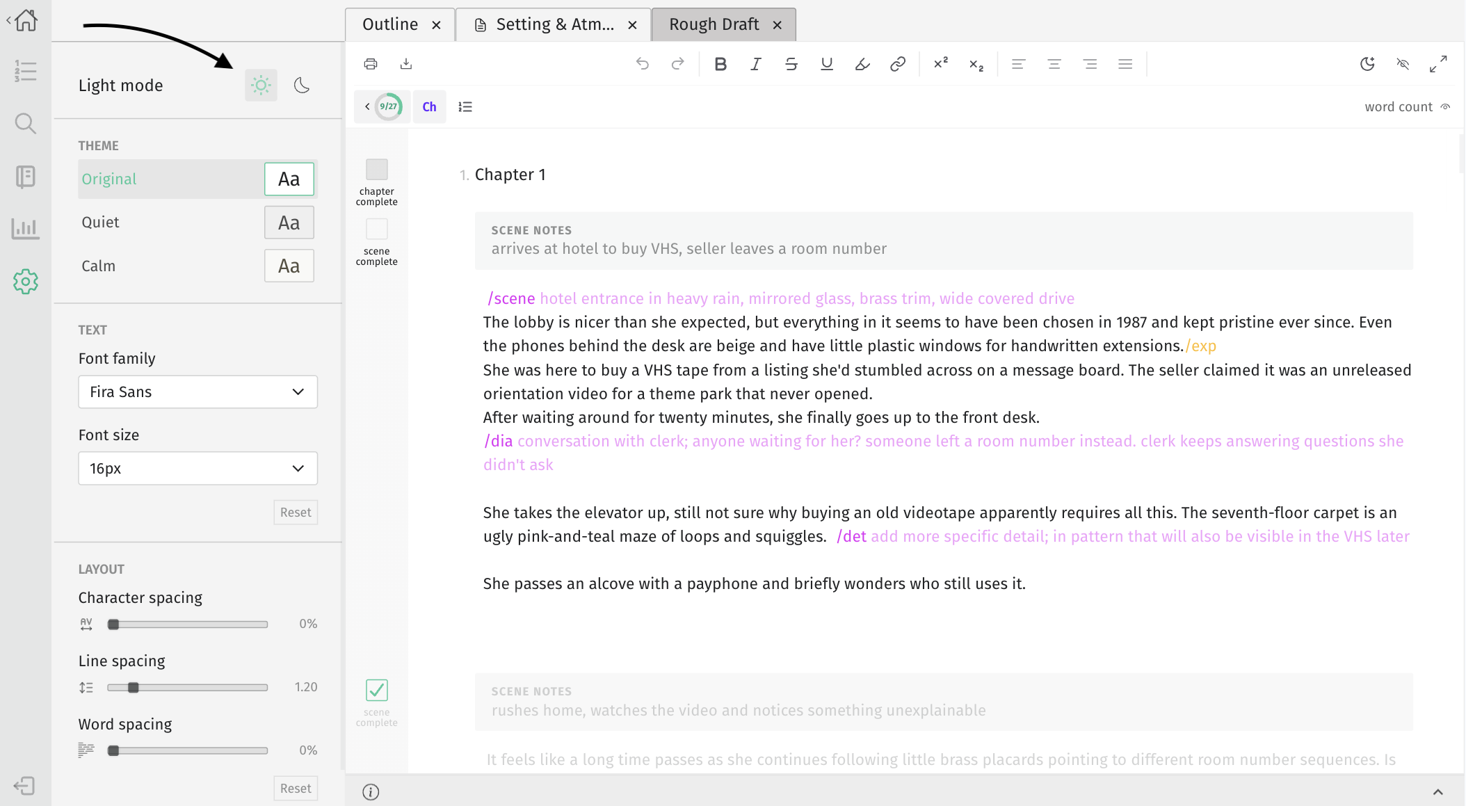
Task: Open the numbered outline list sidebar icon
Action: (26, 71)
